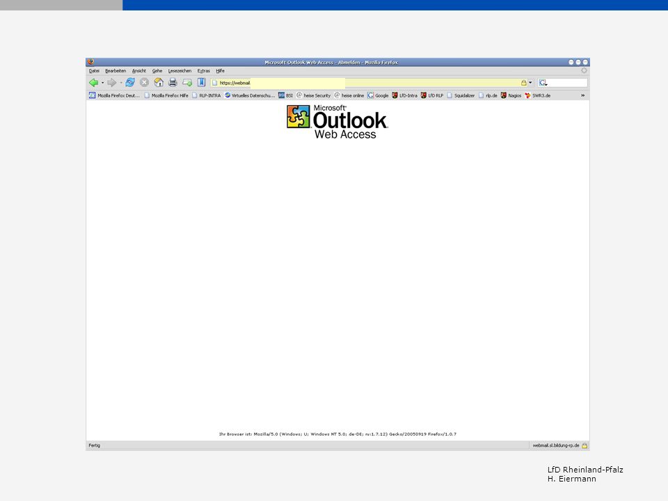Click webmail.sl.bildung-rp.de in status bar
The height and width of the screenshot is (501, 668).
[555, 445]
